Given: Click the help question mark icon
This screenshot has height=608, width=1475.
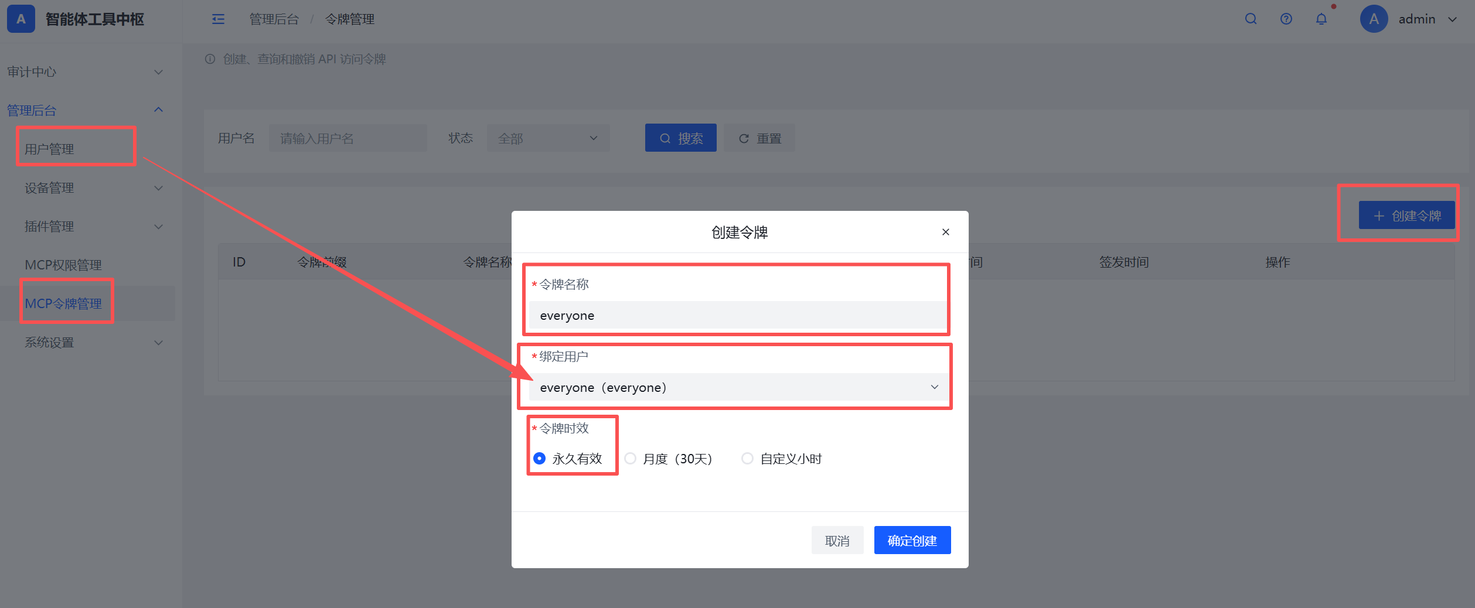Looking at the screenshot, I should click(1286, 19).
